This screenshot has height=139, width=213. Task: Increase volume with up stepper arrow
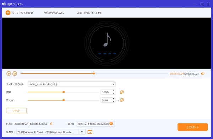pyautogui.click(x=114, y=91)
